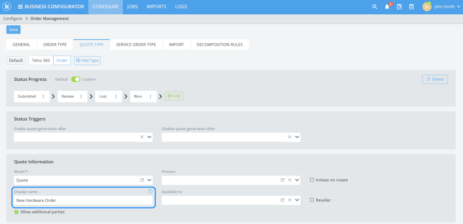Expand the Process dropdown
463x224 pixels.
(297, 180)
